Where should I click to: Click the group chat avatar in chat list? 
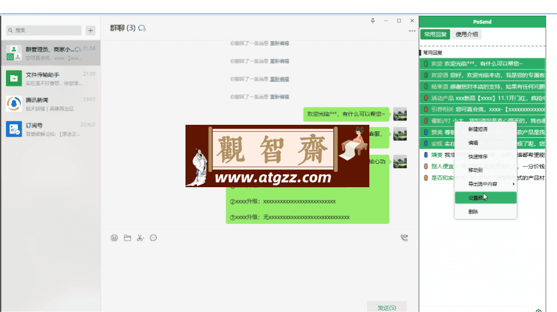point(14,53)
